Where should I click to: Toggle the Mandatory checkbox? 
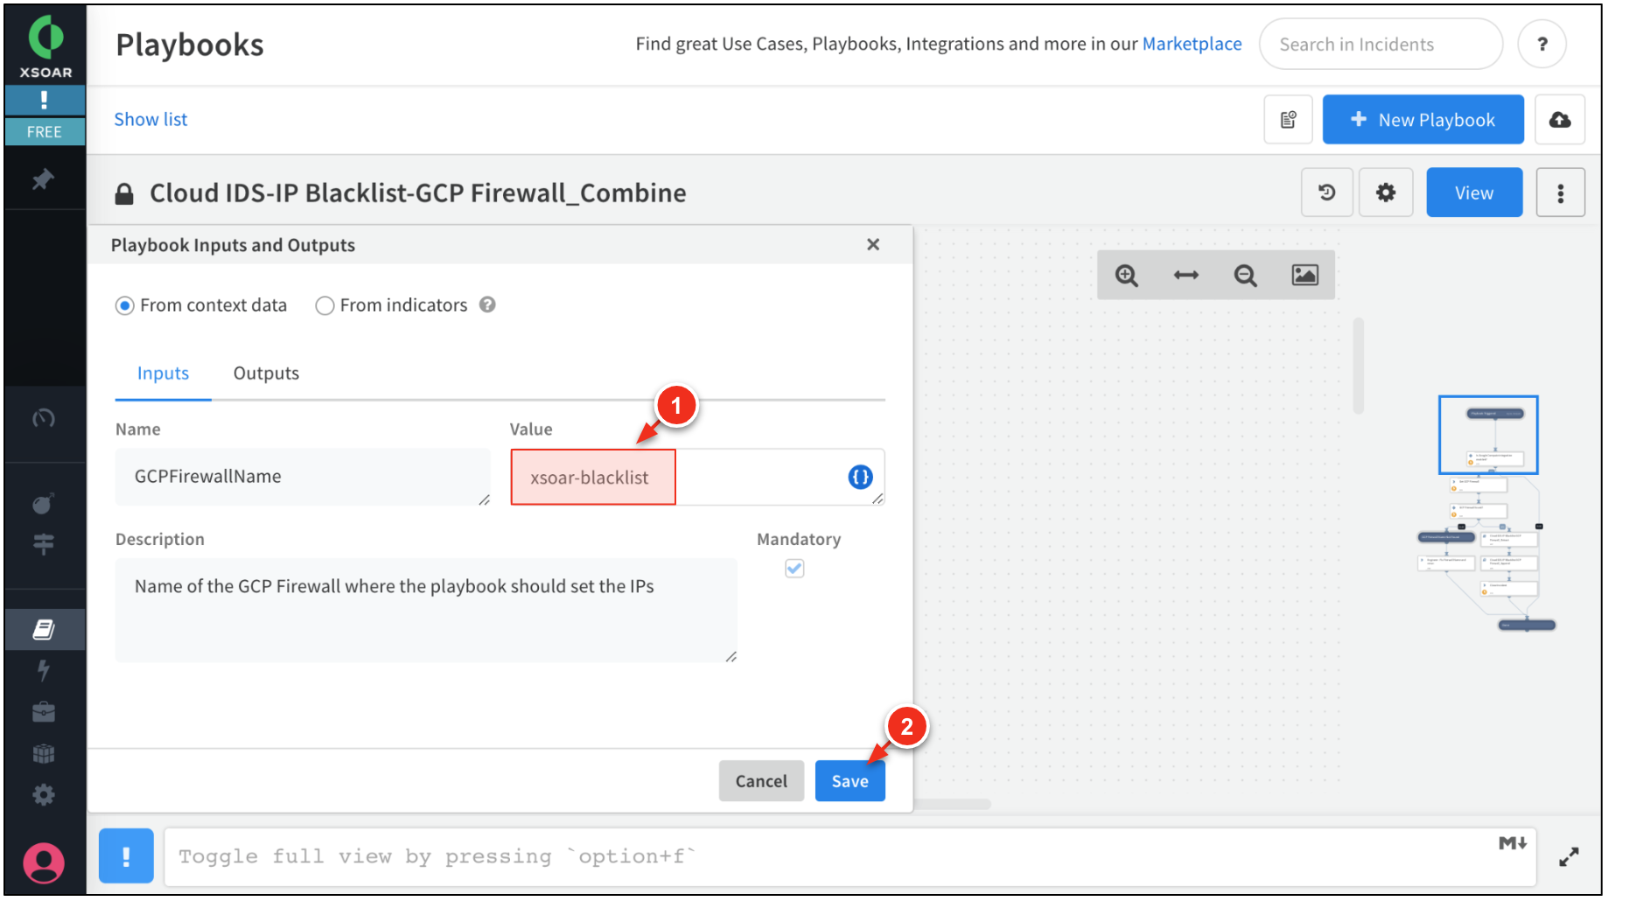pyautogui.click(x=794, y=569)
